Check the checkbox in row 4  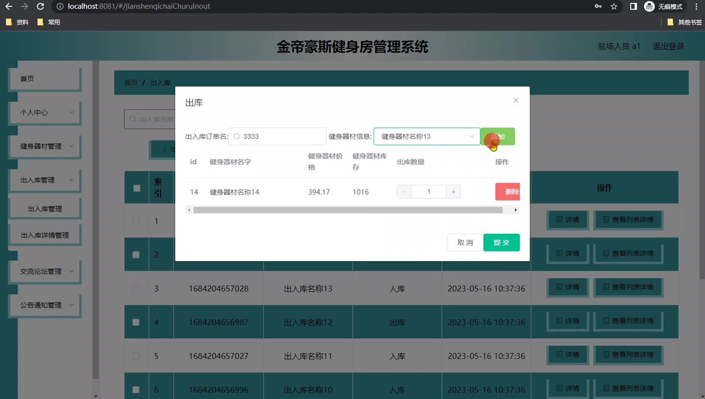click(x=136, y=322)
